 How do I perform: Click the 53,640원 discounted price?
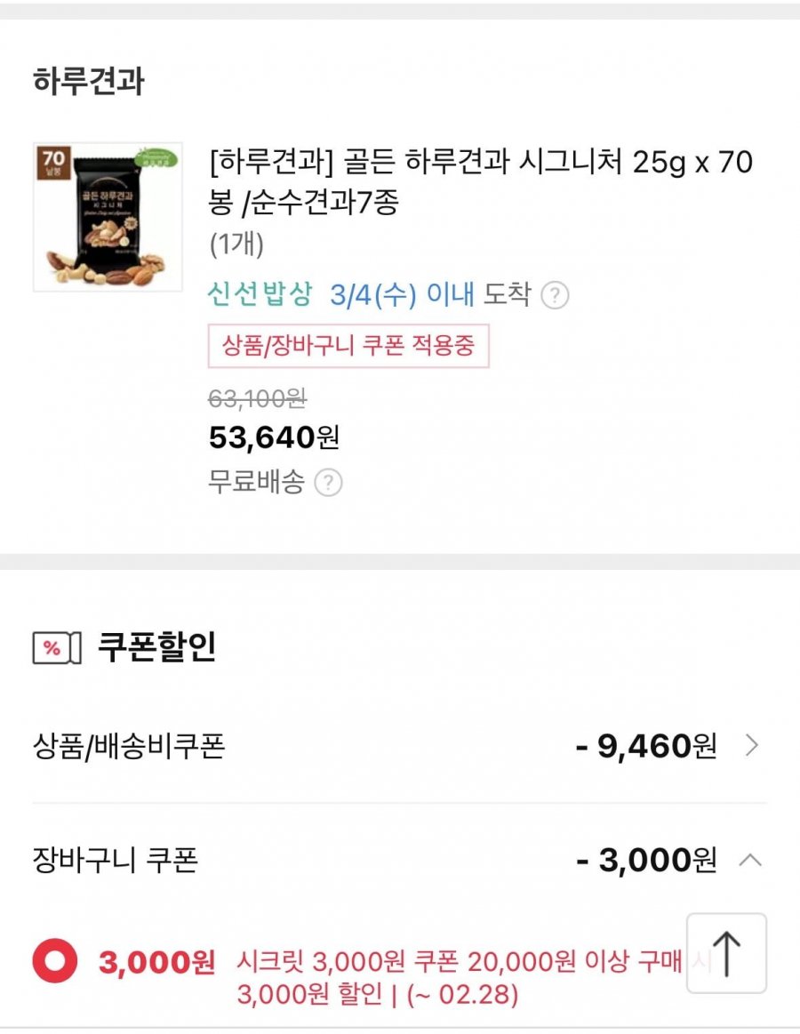pyautogui.click(x=274, y=437)
